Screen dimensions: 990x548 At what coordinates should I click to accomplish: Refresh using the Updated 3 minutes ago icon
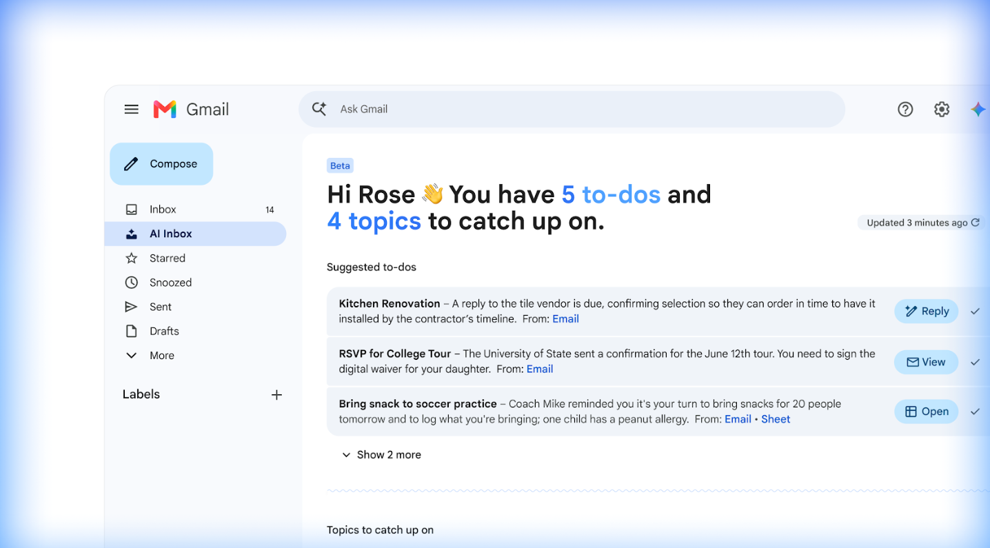pos(975,223)
